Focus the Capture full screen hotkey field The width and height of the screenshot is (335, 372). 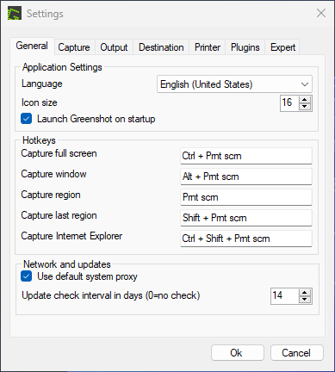246,156
